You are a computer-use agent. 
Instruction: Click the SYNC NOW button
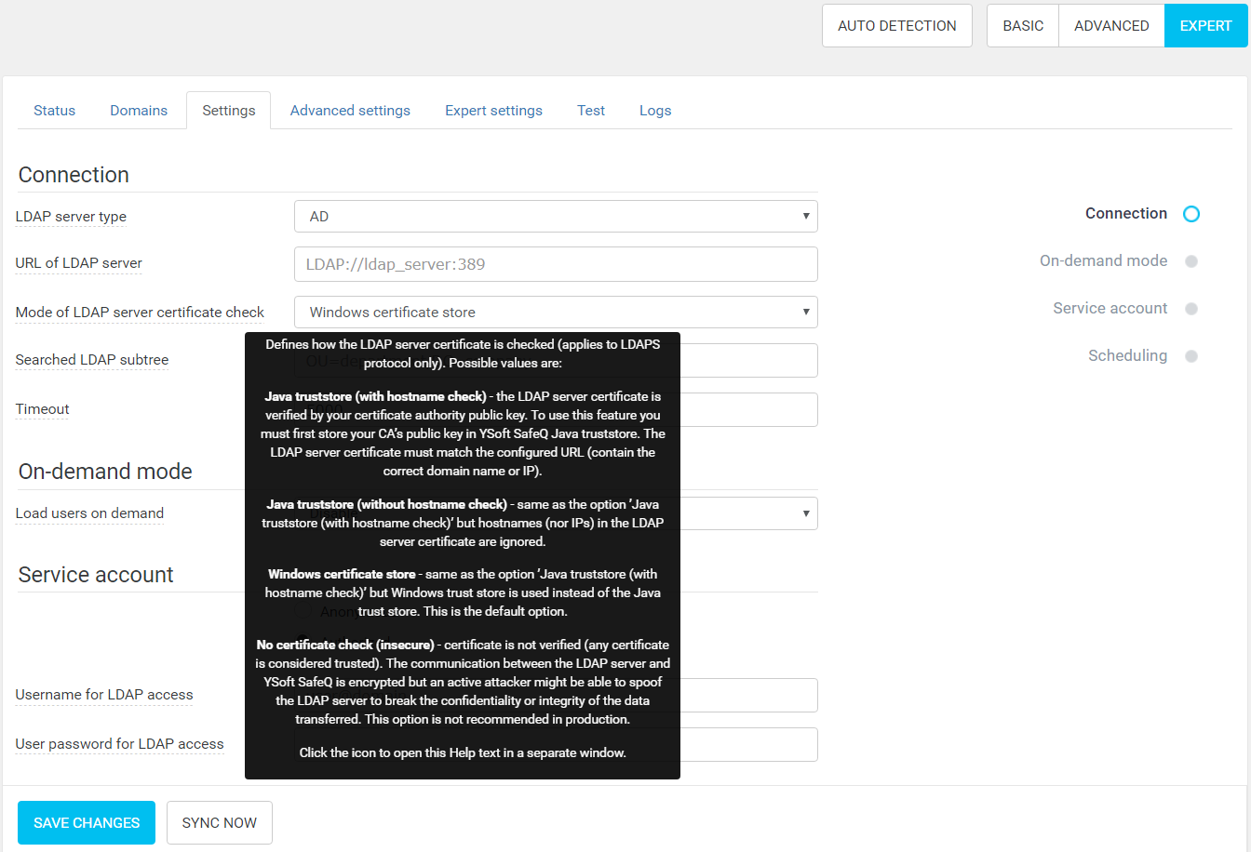[220, 823]
